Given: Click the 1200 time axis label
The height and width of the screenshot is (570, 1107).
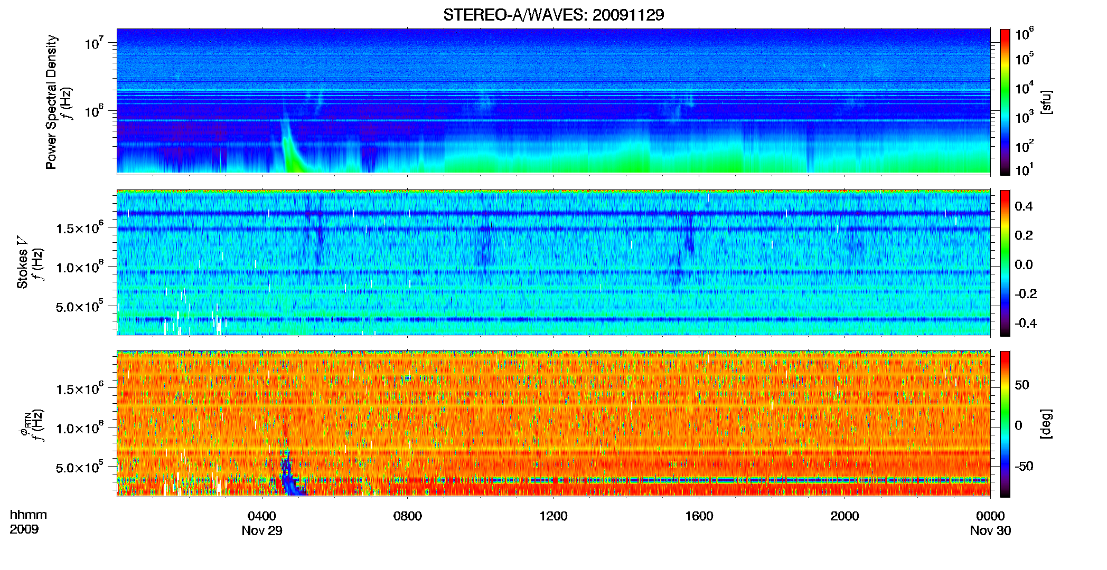Looking at the screenshot, I should 553,516.
